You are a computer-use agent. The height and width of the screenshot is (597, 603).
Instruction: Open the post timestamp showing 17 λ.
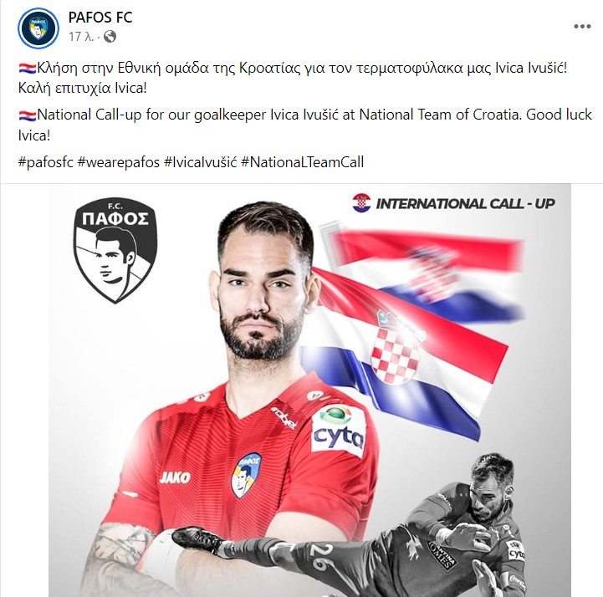[81, 37]
